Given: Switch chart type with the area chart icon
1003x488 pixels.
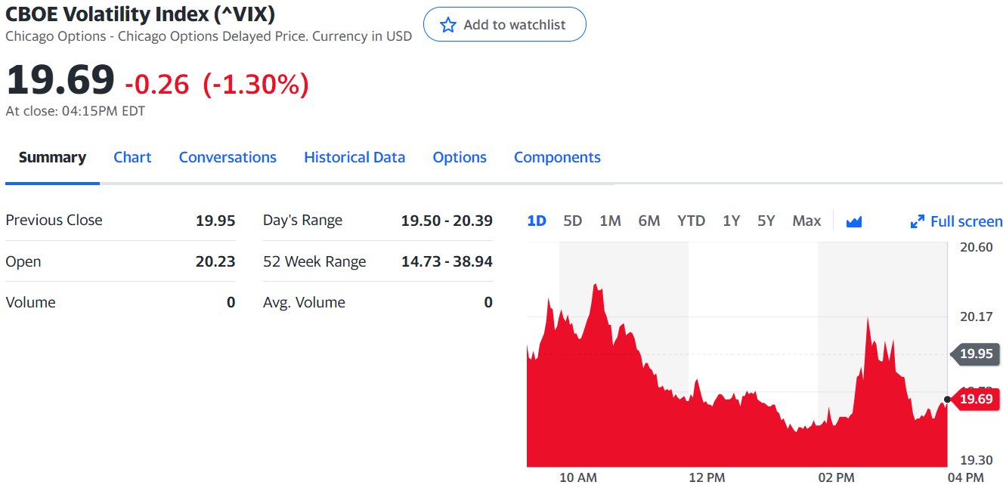Looking at the screenshot, I should 854,221.
